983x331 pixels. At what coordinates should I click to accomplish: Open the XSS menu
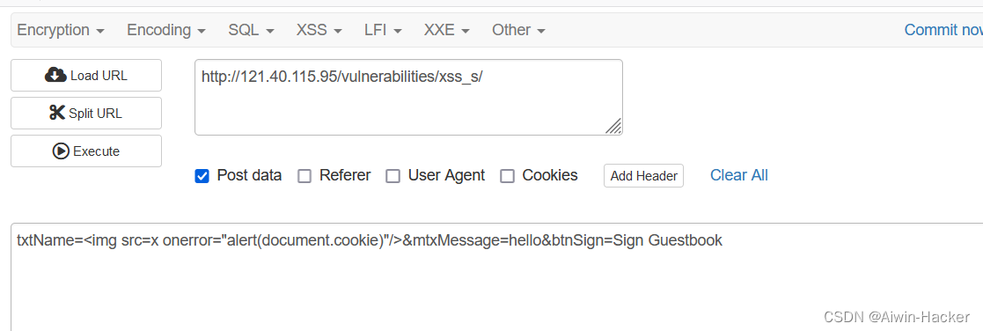(x=319, y=29)
